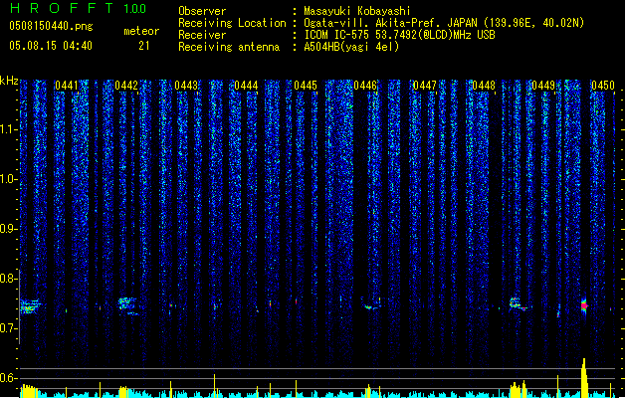Click the observer name Masayuki Kobayashi
Image resolution: width=626 pixels, height=398 pixels.
[x=357, y=11]
